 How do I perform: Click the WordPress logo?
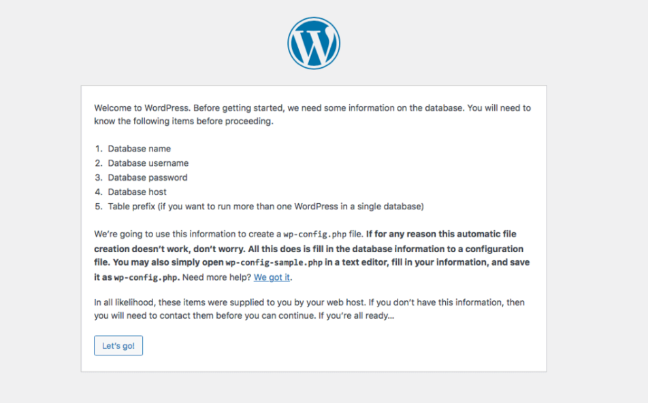point(314,42)
